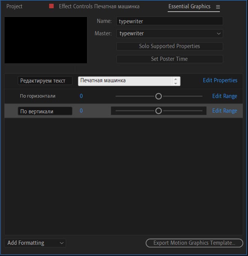Click Solo Supported Properties button
248x256 pixels.
(170, 46)
